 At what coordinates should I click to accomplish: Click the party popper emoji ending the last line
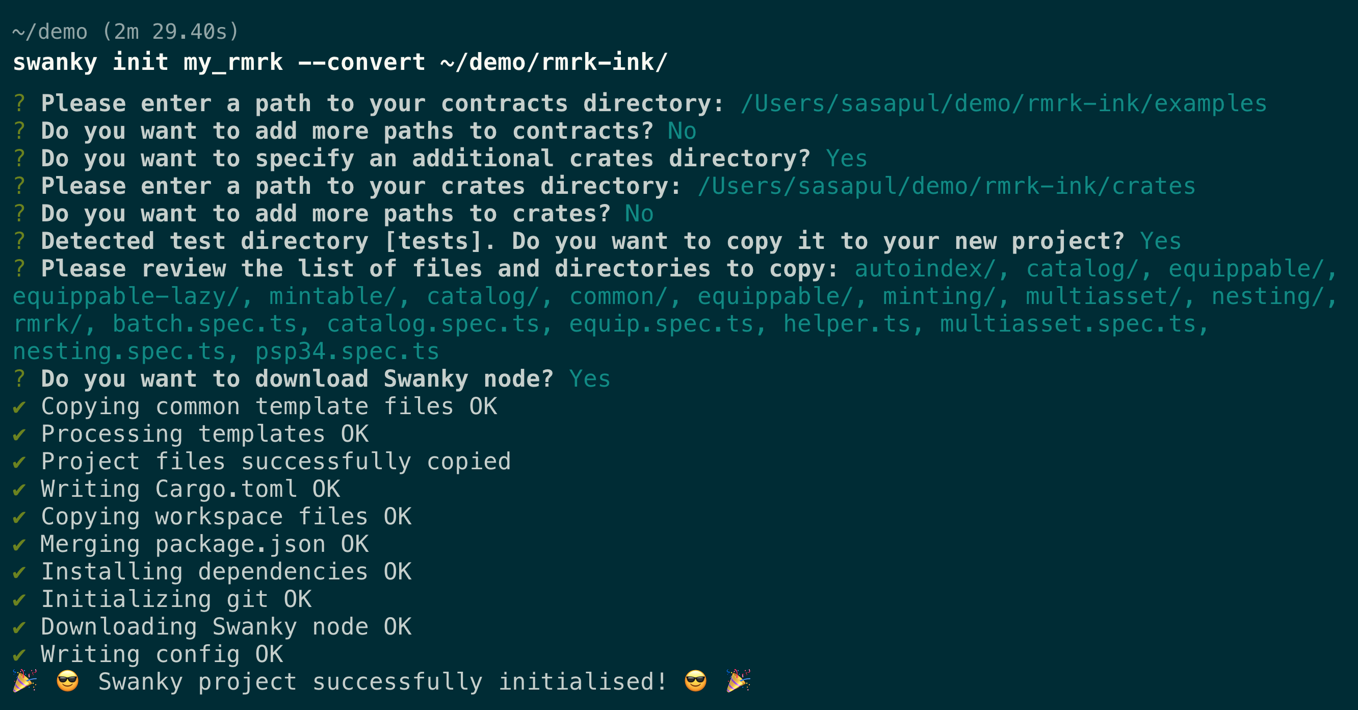[738, 681]
